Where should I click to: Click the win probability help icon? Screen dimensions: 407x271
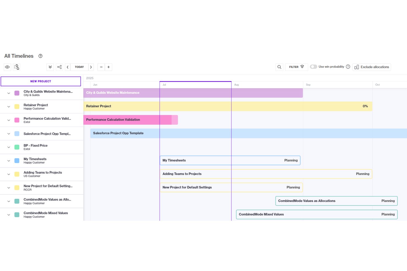click(348, 67)
